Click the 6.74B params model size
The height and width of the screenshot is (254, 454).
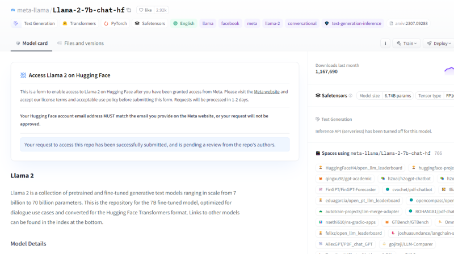tap(398, 96)
